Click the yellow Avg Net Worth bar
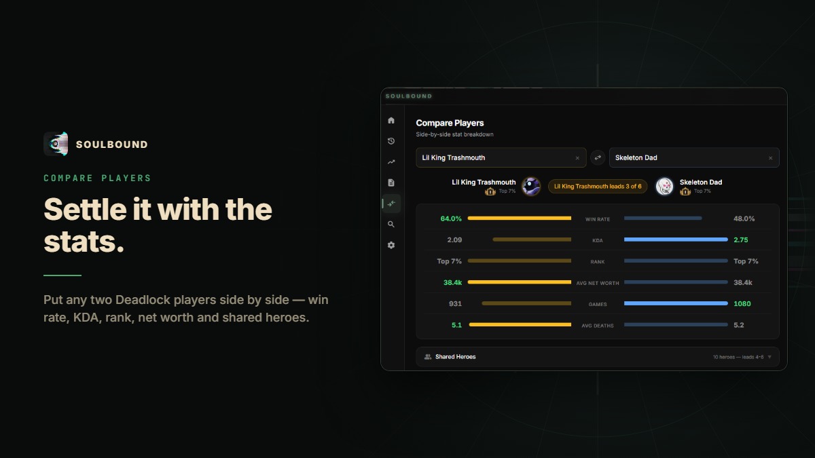 coord(520,282)
